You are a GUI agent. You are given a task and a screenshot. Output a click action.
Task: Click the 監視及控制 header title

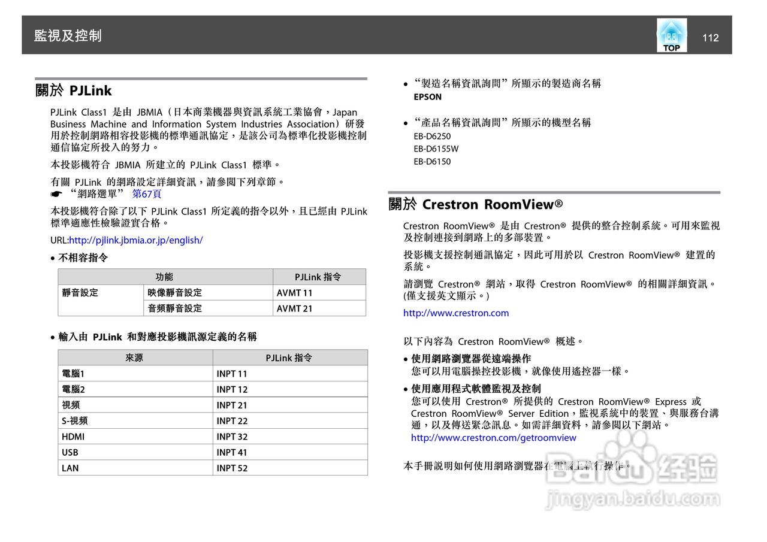(x=68, y=36)
